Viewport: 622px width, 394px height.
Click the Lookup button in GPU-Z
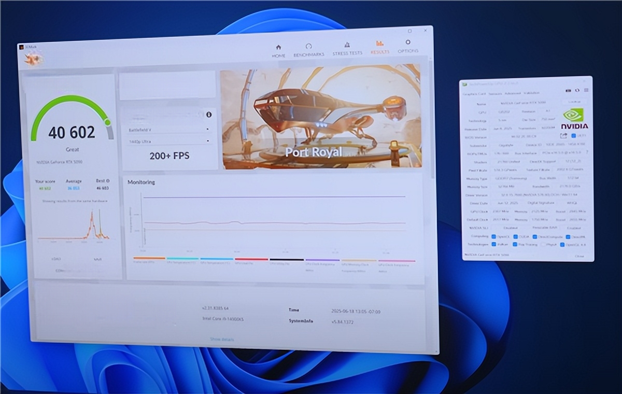tap(574, 103)
